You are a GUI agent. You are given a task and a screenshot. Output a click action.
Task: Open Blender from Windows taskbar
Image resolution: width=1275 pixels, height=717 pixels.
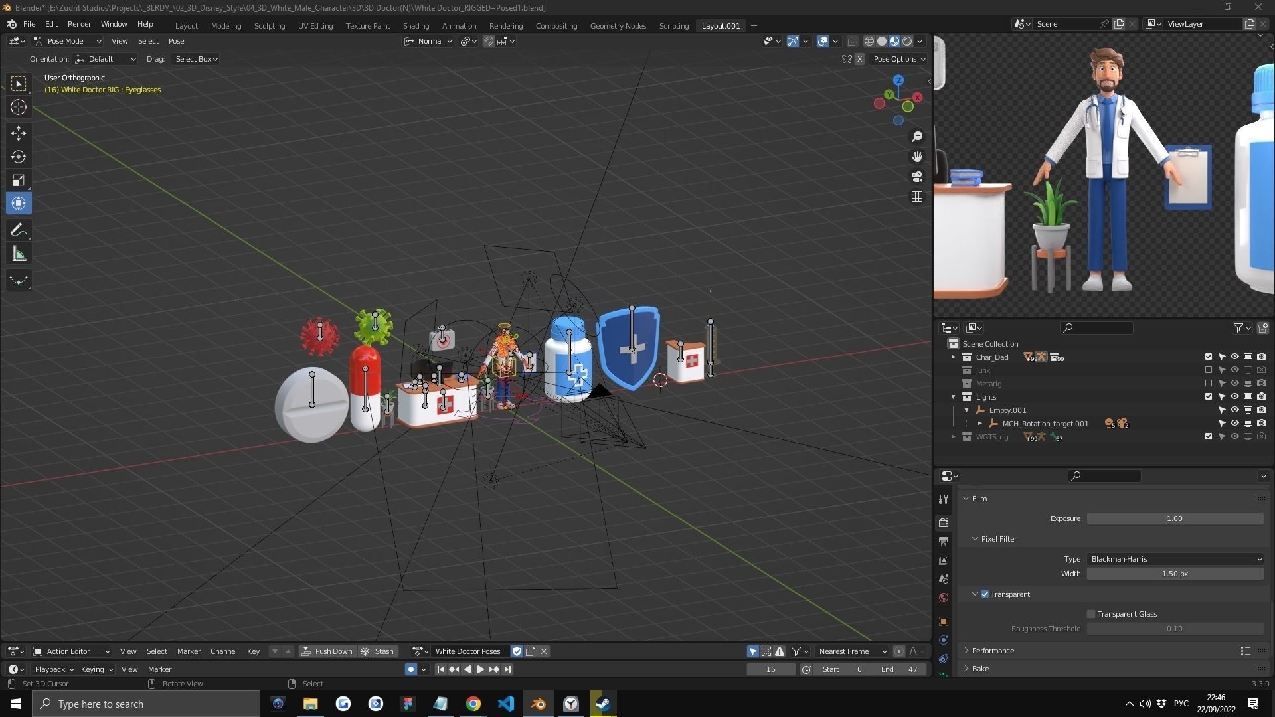[538, 704]
